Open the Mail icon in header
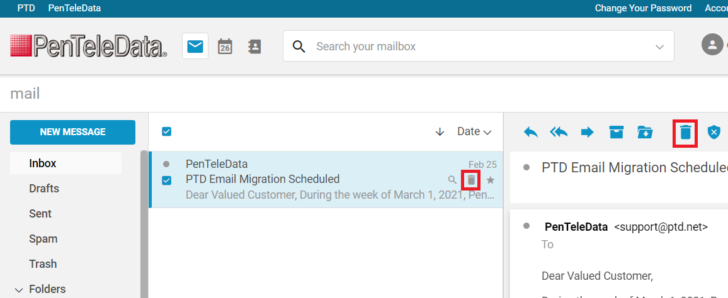728x298 pixels. pos(195,46)
